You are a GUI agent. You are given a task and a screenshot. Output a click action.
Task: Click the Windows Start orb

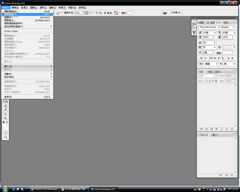pyautogui.click(x=5, y=189)
